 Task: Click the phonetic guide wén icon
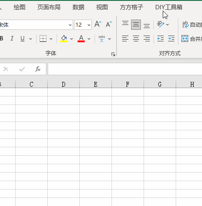(102, 39)
